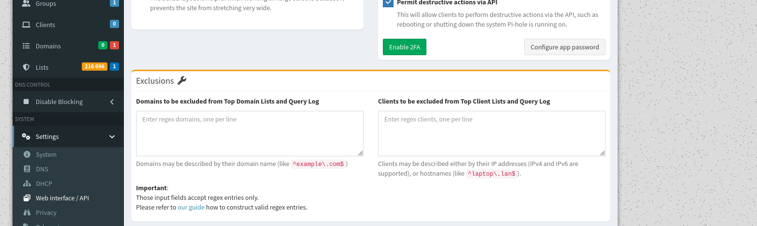This screenshot has height=226, width=757.
Task: Collapse the Settings menu chevron
Action: (x=112, y=137)
